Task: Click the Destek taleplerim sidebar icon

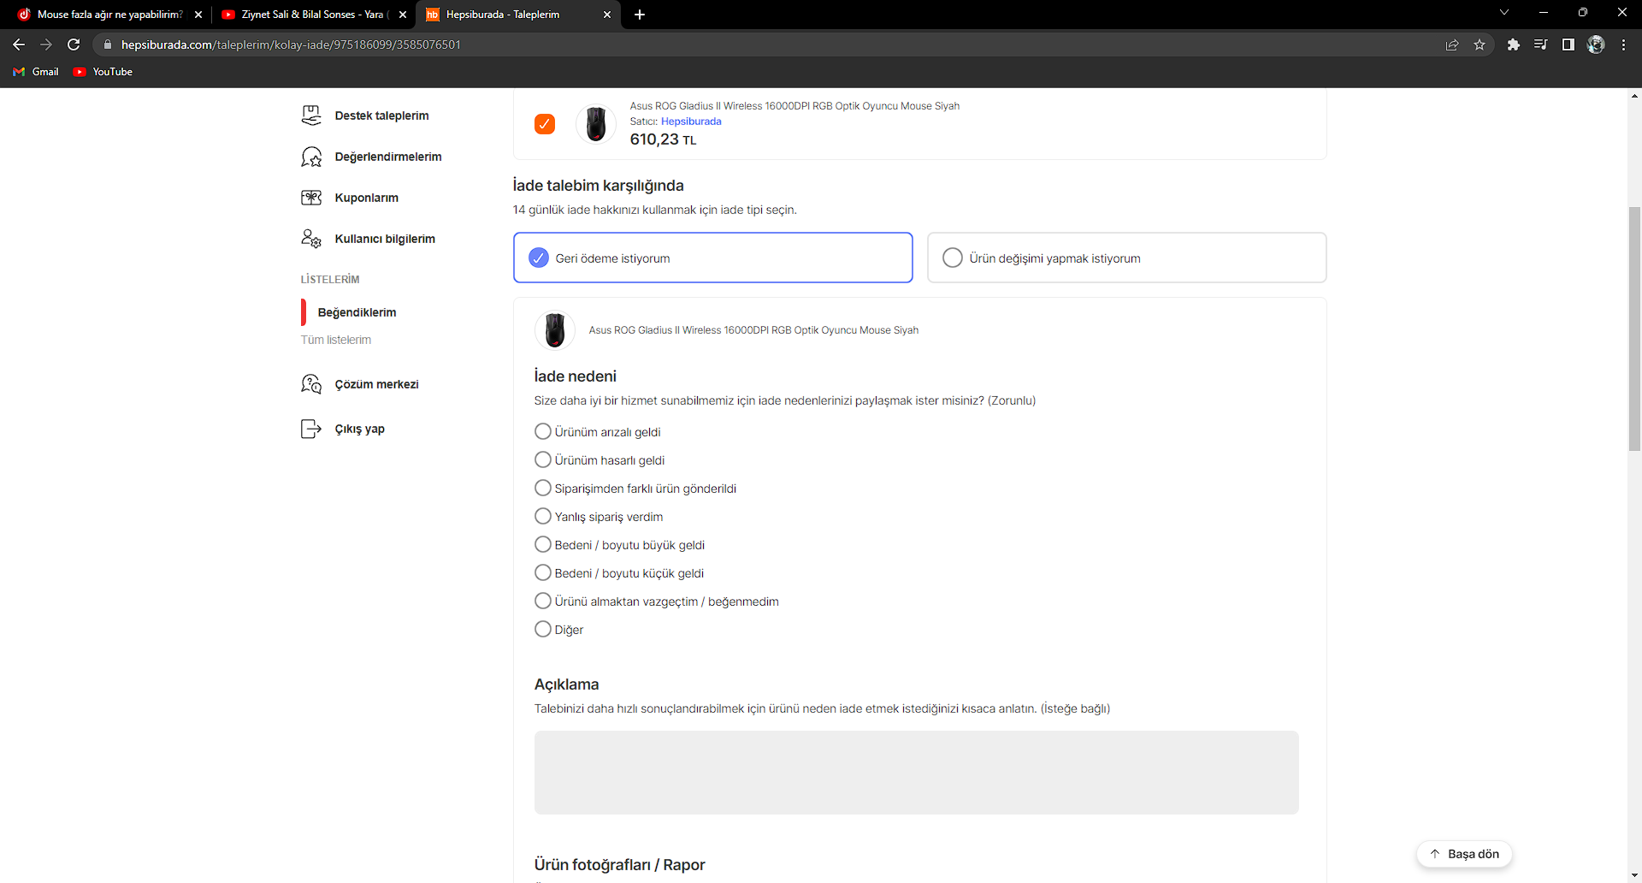Action: click(x=311, y=116)
